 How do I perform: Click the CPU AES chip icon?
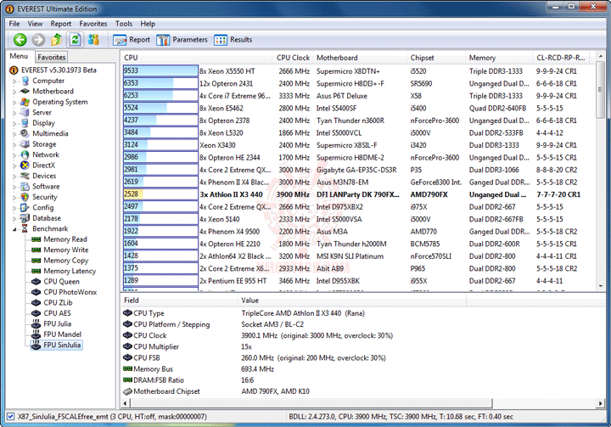coord(36,312)
